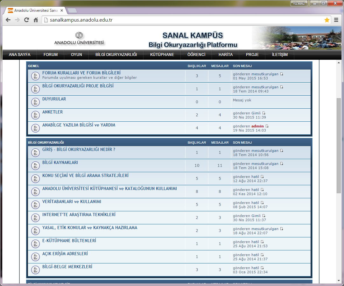Reload the page using the refresh icon
This screenshot has height=286, width=344.
coord(27,20)
